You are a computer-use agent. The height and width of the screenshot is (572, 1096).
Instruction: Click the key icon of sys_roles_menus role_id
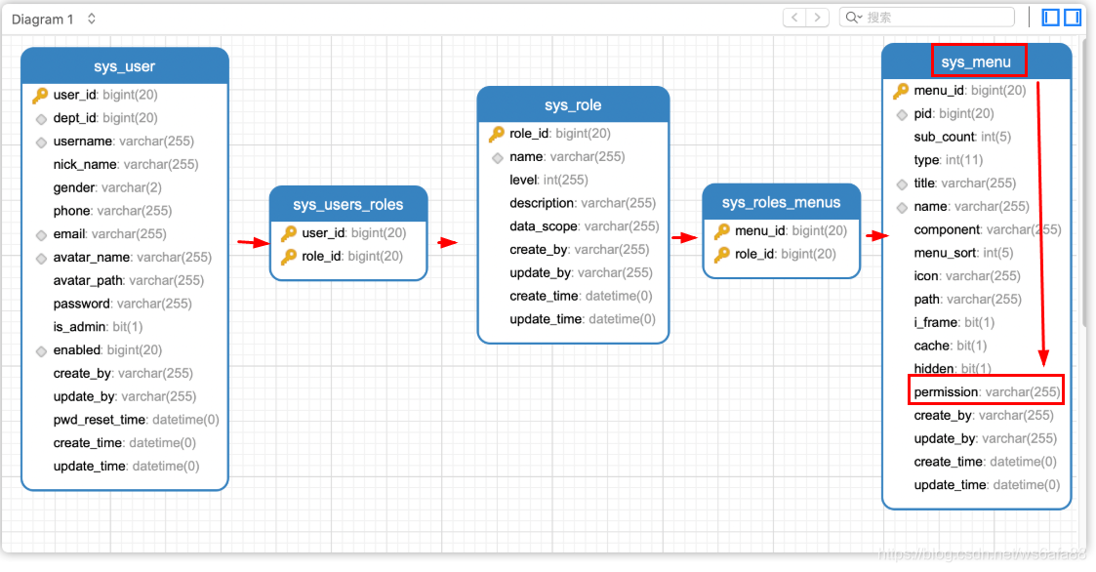722,255
